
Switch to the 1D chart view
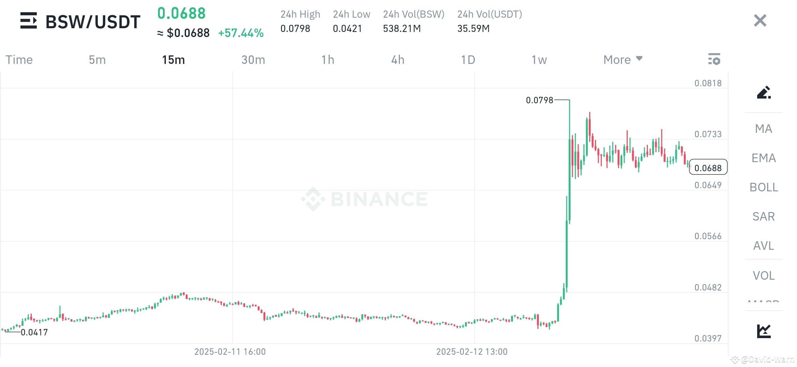tap(468, 59)
